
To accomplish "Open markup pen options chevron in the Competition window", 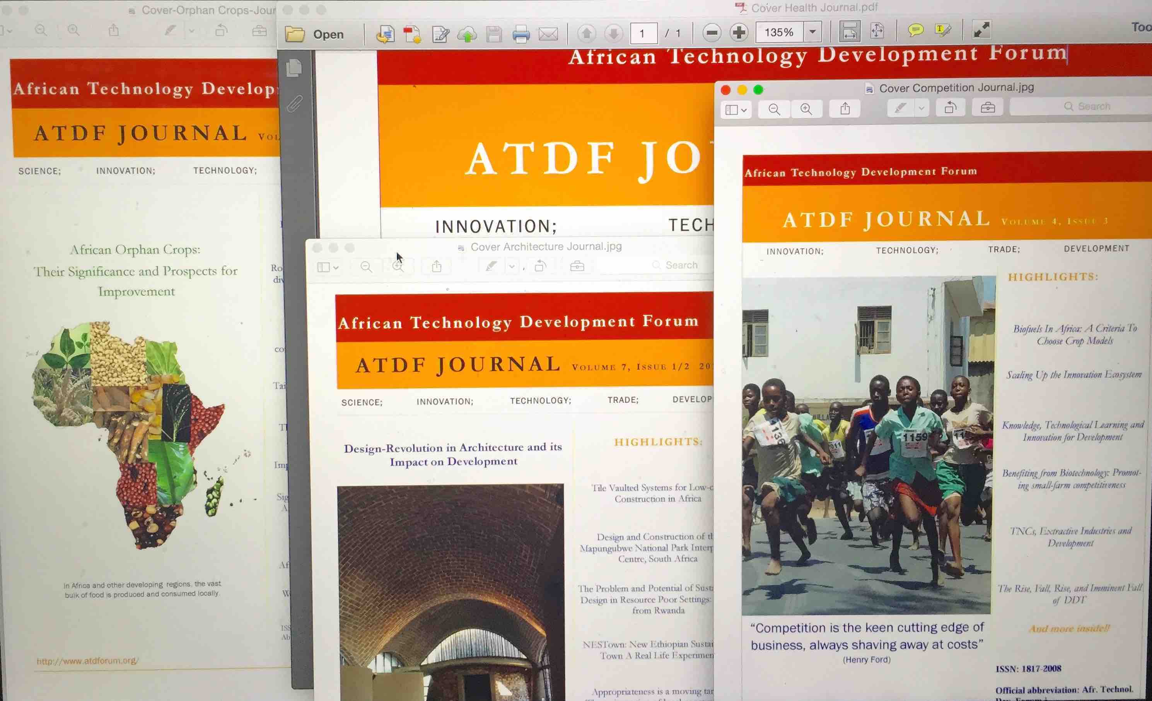I will 921,108.
